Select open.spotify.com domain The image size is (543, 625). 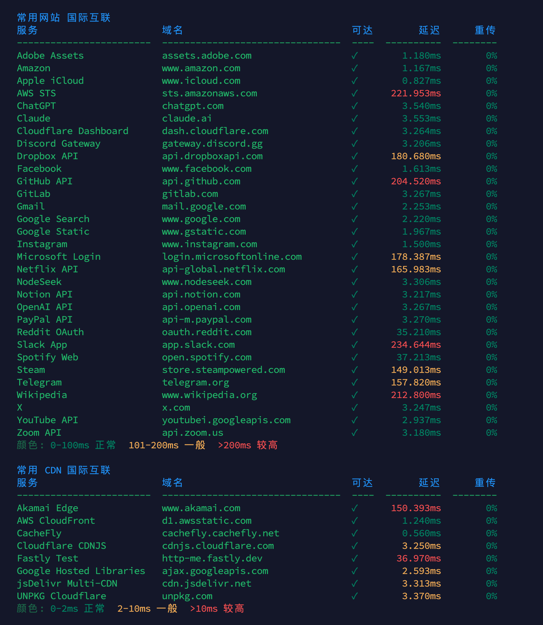coord(207,357)
